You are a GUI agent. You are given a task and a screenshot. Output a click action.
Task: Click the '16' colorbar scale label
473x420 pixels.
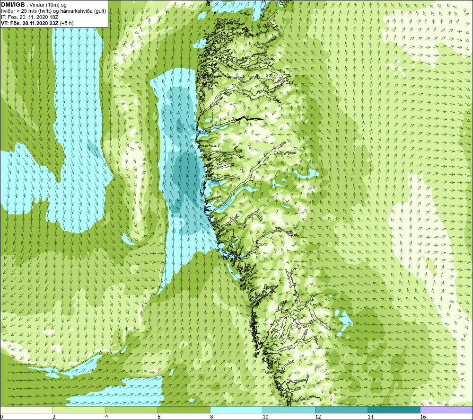click(x=423, y=417)
